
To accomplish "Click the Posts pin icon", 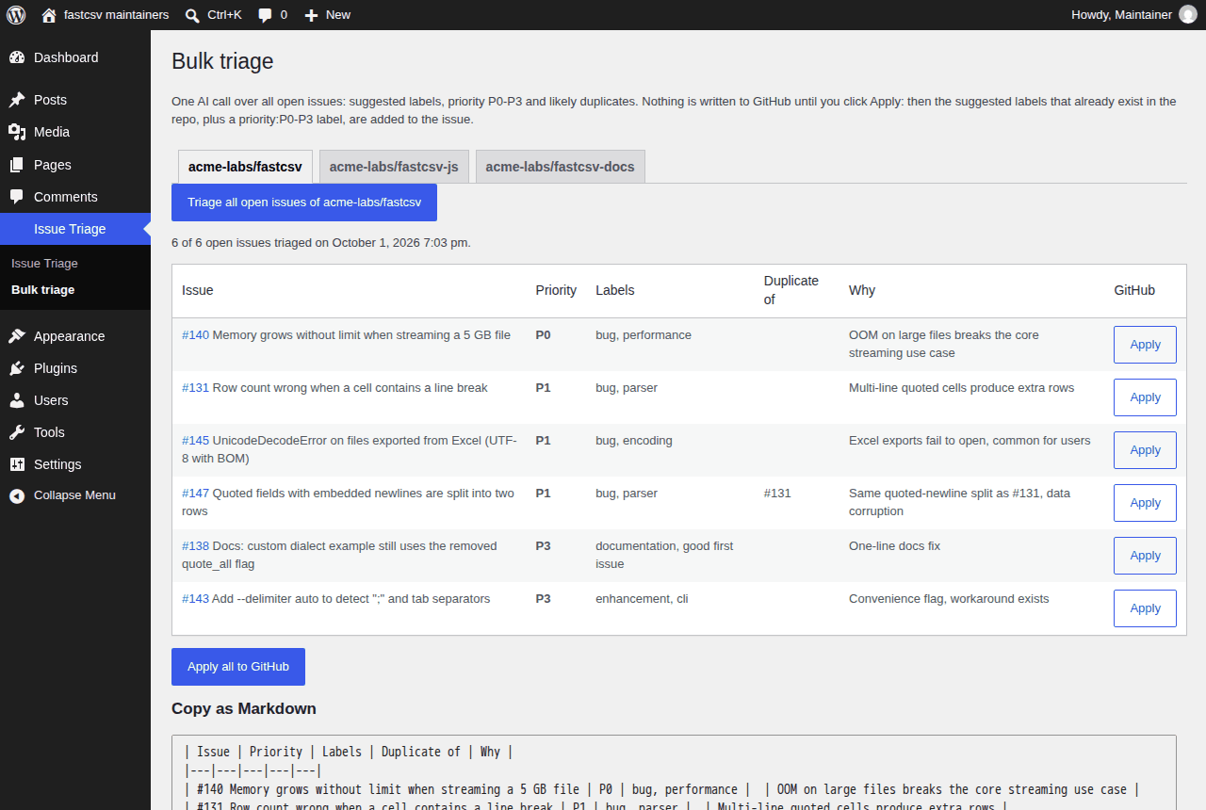I will pos(17,100).
